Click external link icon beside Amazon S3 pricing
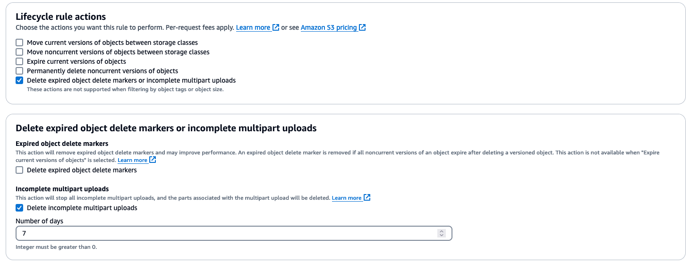The width and height of the screenshot is (690, 263). 362,27
